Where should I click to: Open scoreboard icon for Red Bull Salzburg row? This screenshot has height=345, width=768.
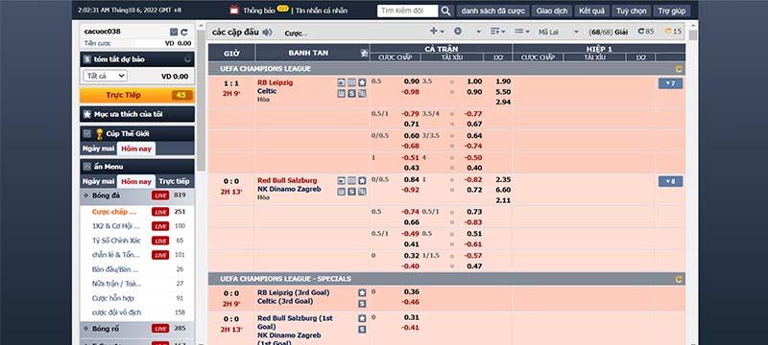(342, 191)
